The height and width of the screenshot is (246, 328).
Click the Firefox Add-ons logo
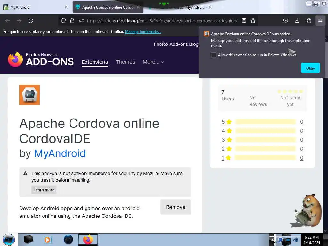[x=41, y=59]
